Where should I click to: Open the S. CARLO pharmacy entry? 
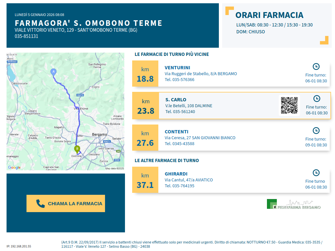click(176, 100)
